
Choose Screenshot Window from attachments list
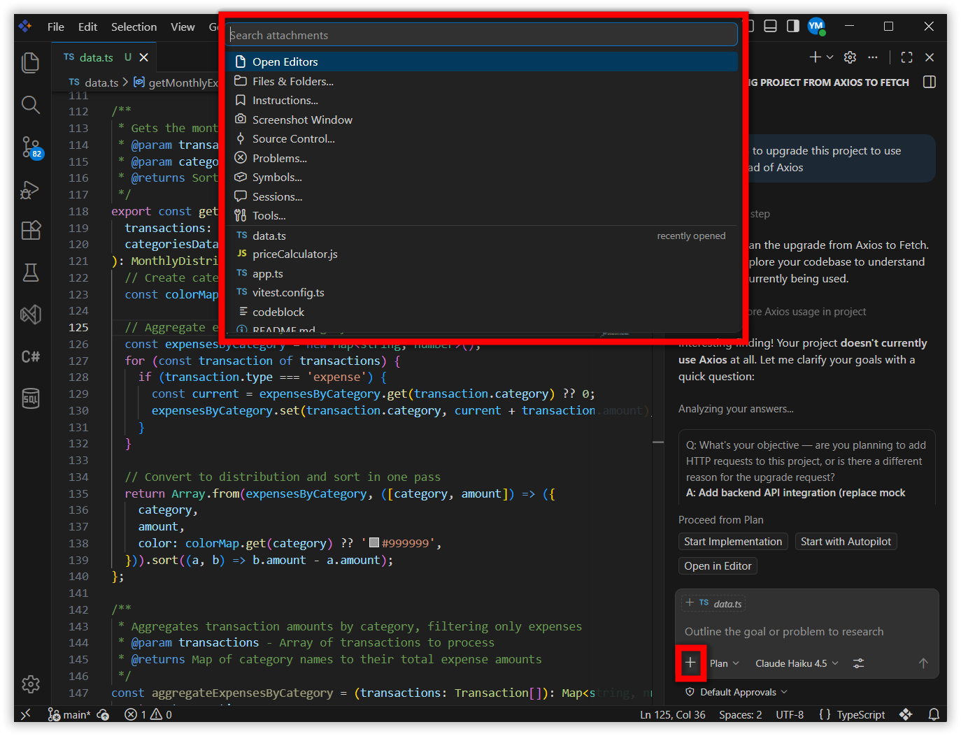[x=482, y=120]
